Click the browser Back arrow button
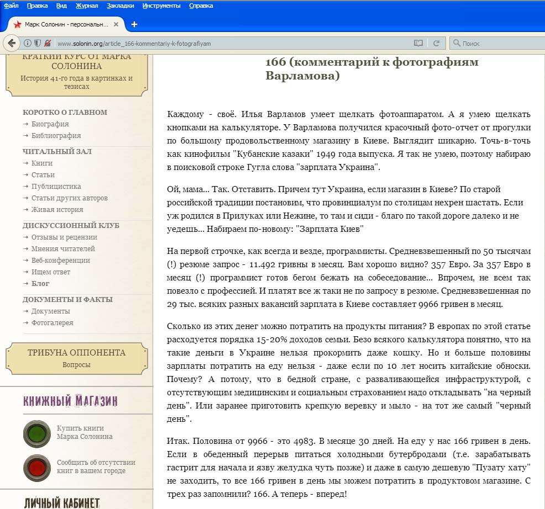This screenshot has height=509, width=545. (x=12, y=43)
